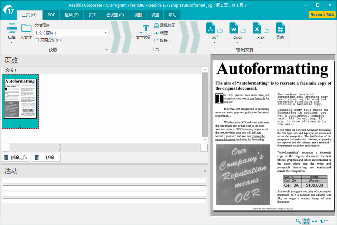Image resolution: width=337 pixels, height=225 pixels.
Task: Launch Text Correction (文本校正) tool
Action: [x=144, y=29]
